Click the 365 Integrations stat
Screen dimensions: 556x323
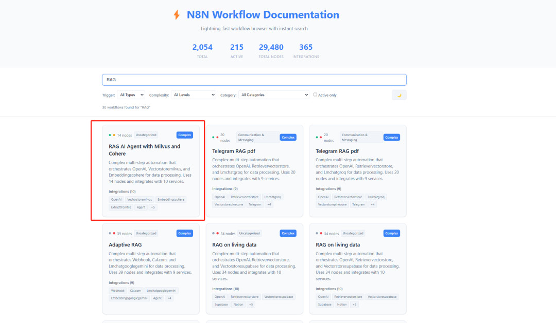pyautogui.click(x=306, y=51)
